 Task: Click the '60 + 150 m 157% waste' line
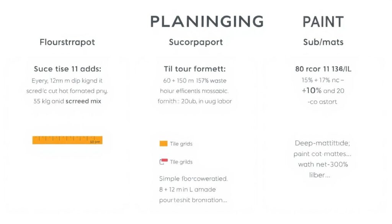195,81
